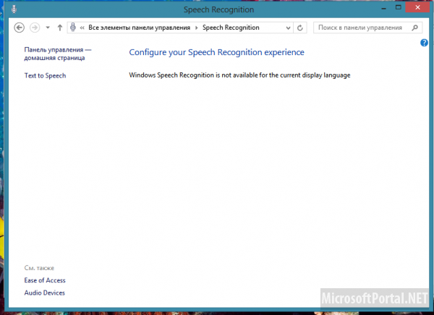Open the address bar history dropdown

click(x=288, y=28)
